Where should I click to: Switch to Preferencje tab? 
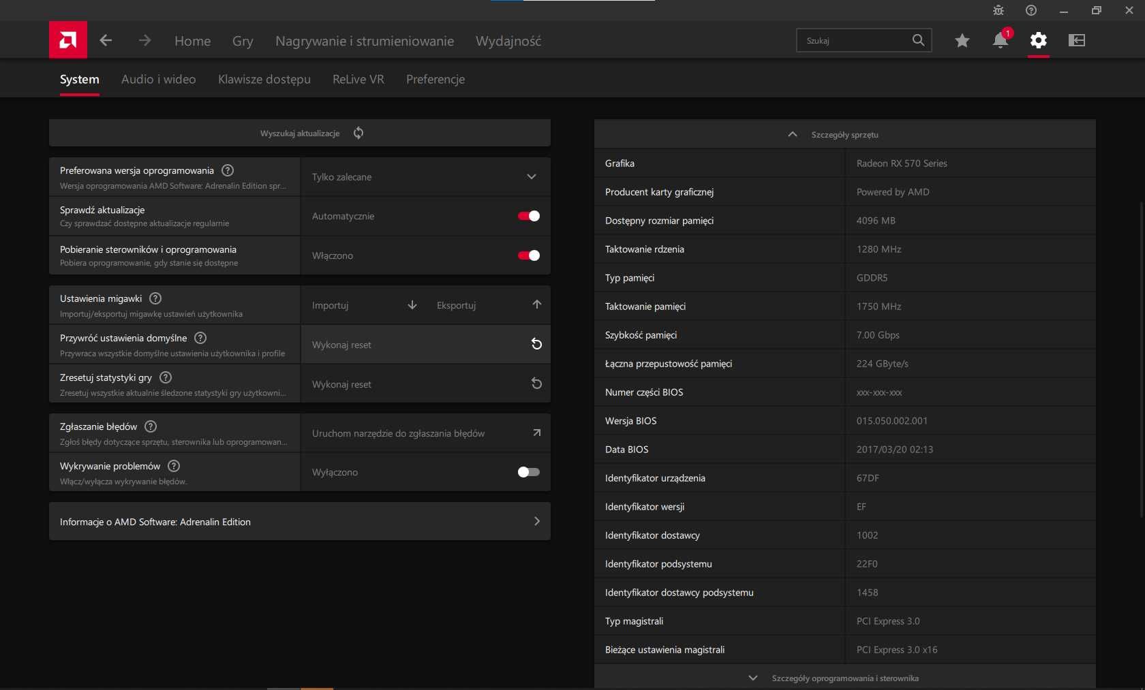436,79
